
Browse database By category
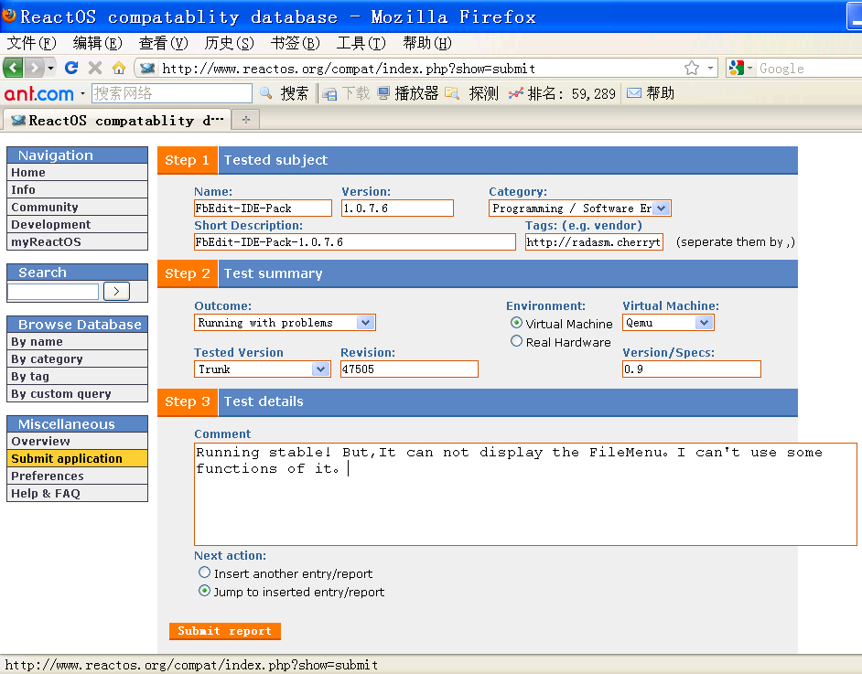(77, 358)
